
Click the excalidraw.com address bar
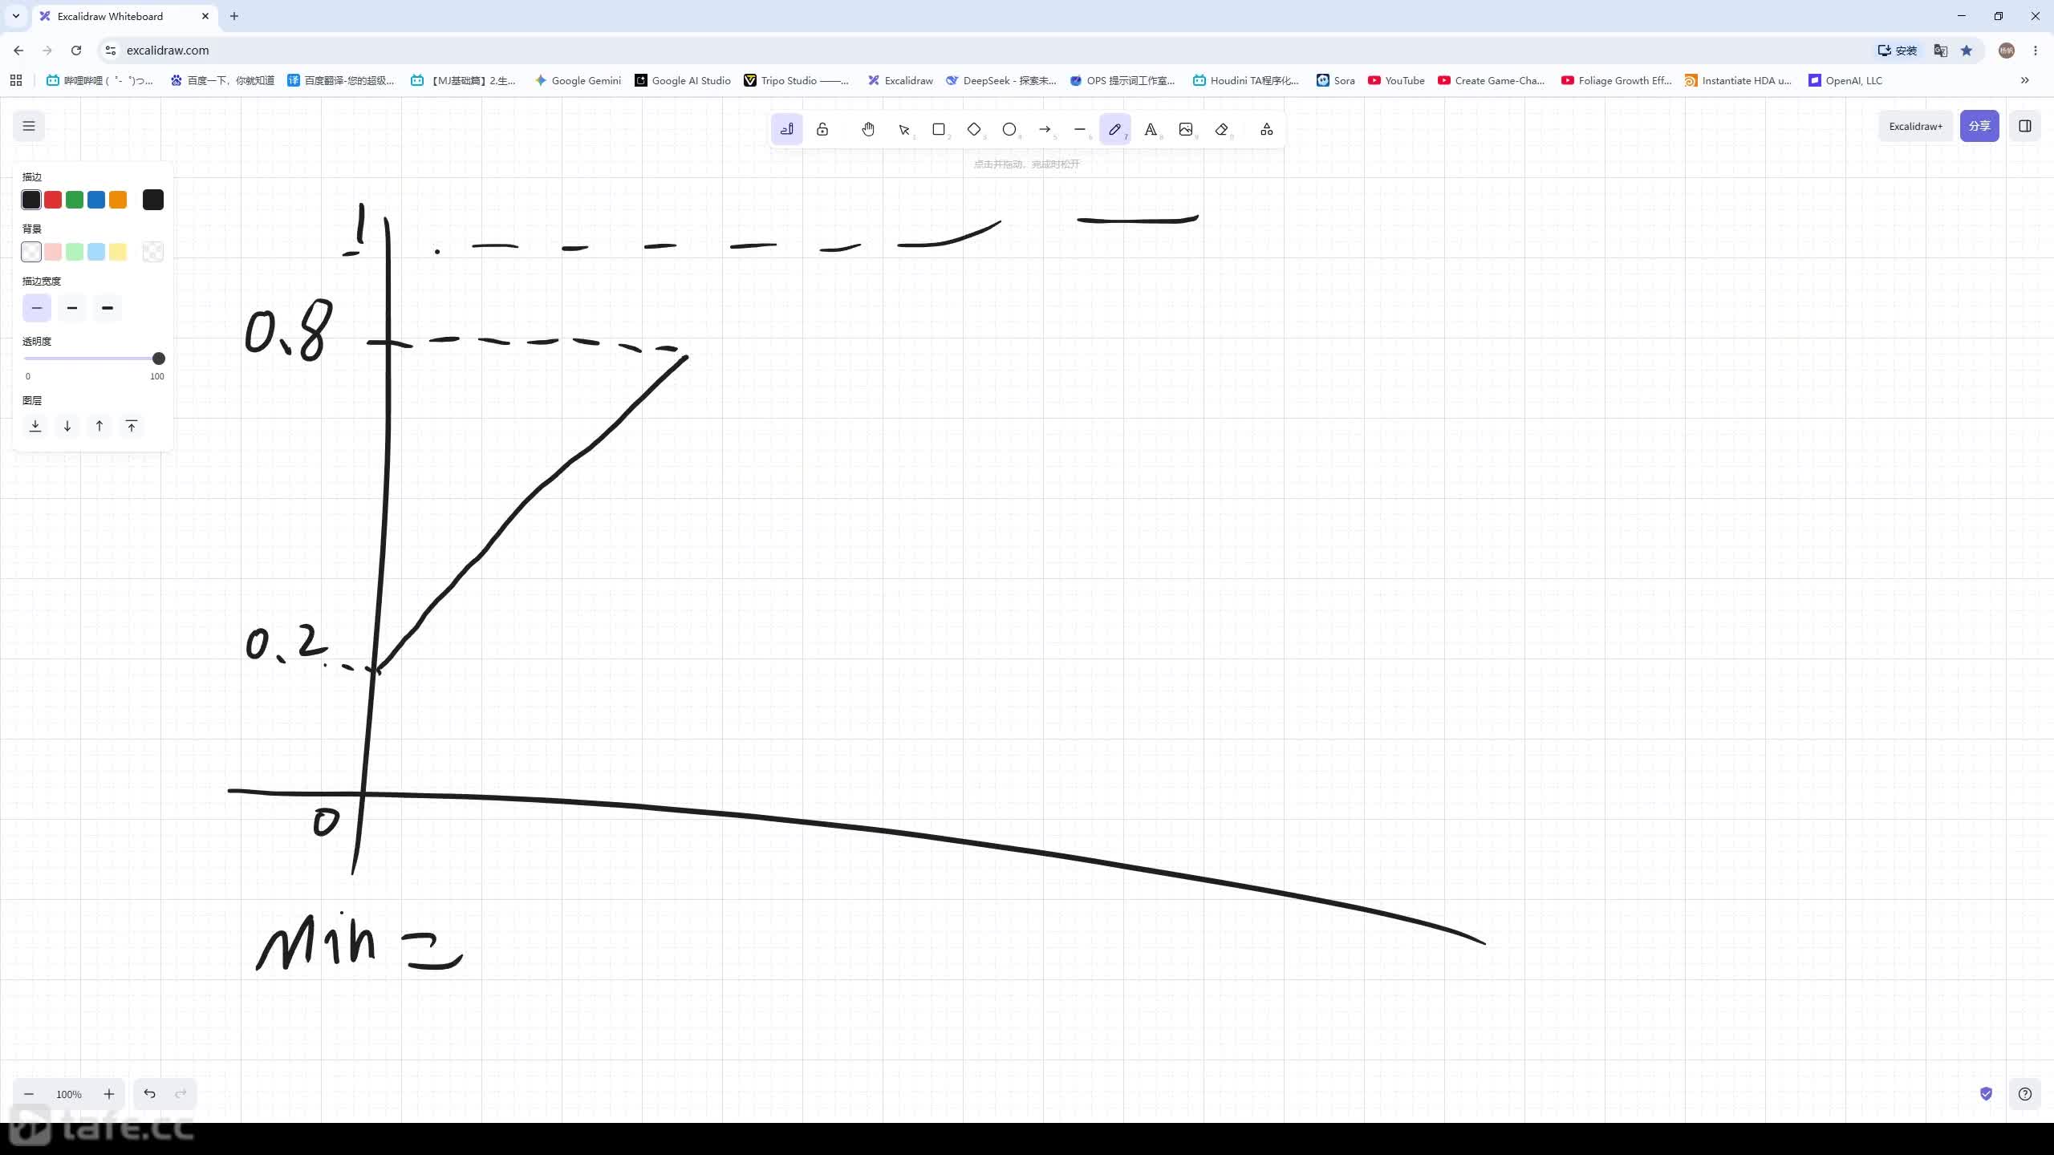(x=995, y=50)
